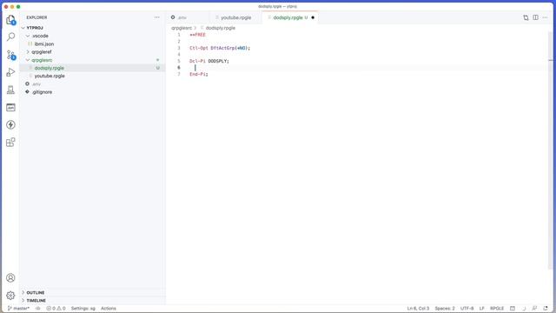556x313 pixels.
Task: Open the Extensions view
Action: (10, 143)
